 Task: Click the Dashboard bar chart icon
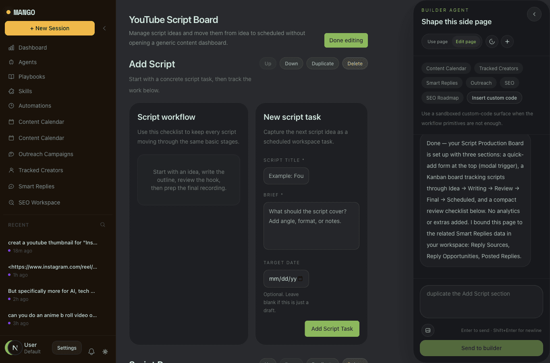[11, 48]
